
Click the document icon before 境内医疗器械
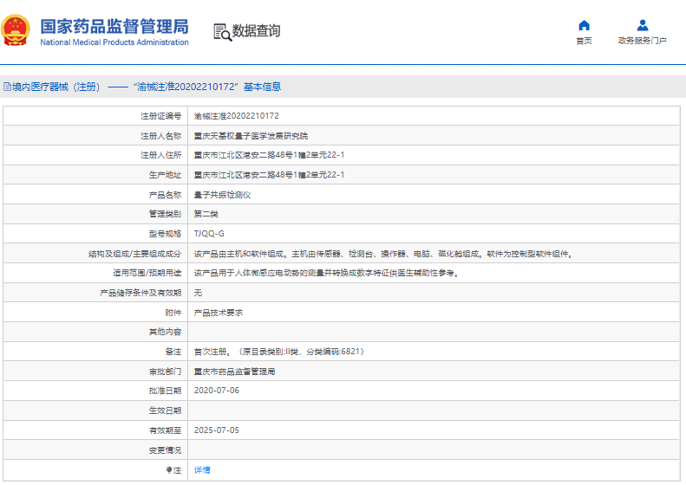click(x=8, y=87)
